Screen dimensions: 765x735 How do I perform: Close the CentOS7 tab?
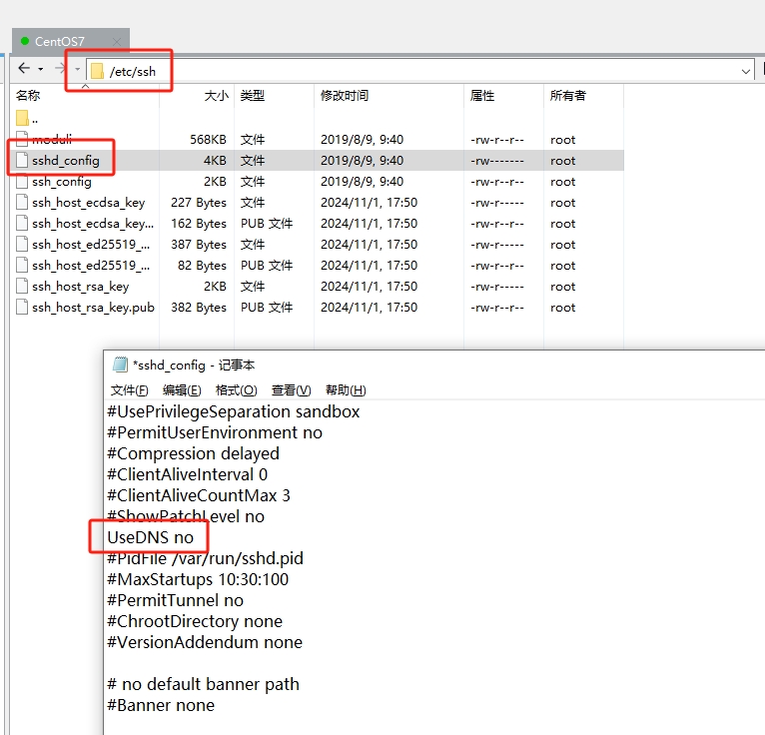[x=117, y=42]
